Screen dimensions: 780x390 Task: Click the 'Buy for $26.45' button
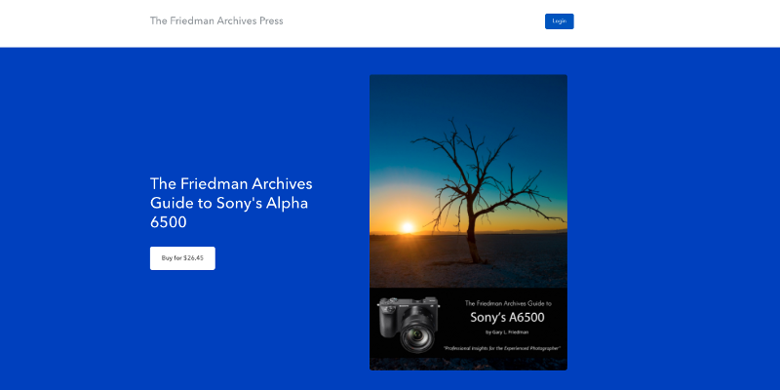pyautogui.click(x=182, y=258)
